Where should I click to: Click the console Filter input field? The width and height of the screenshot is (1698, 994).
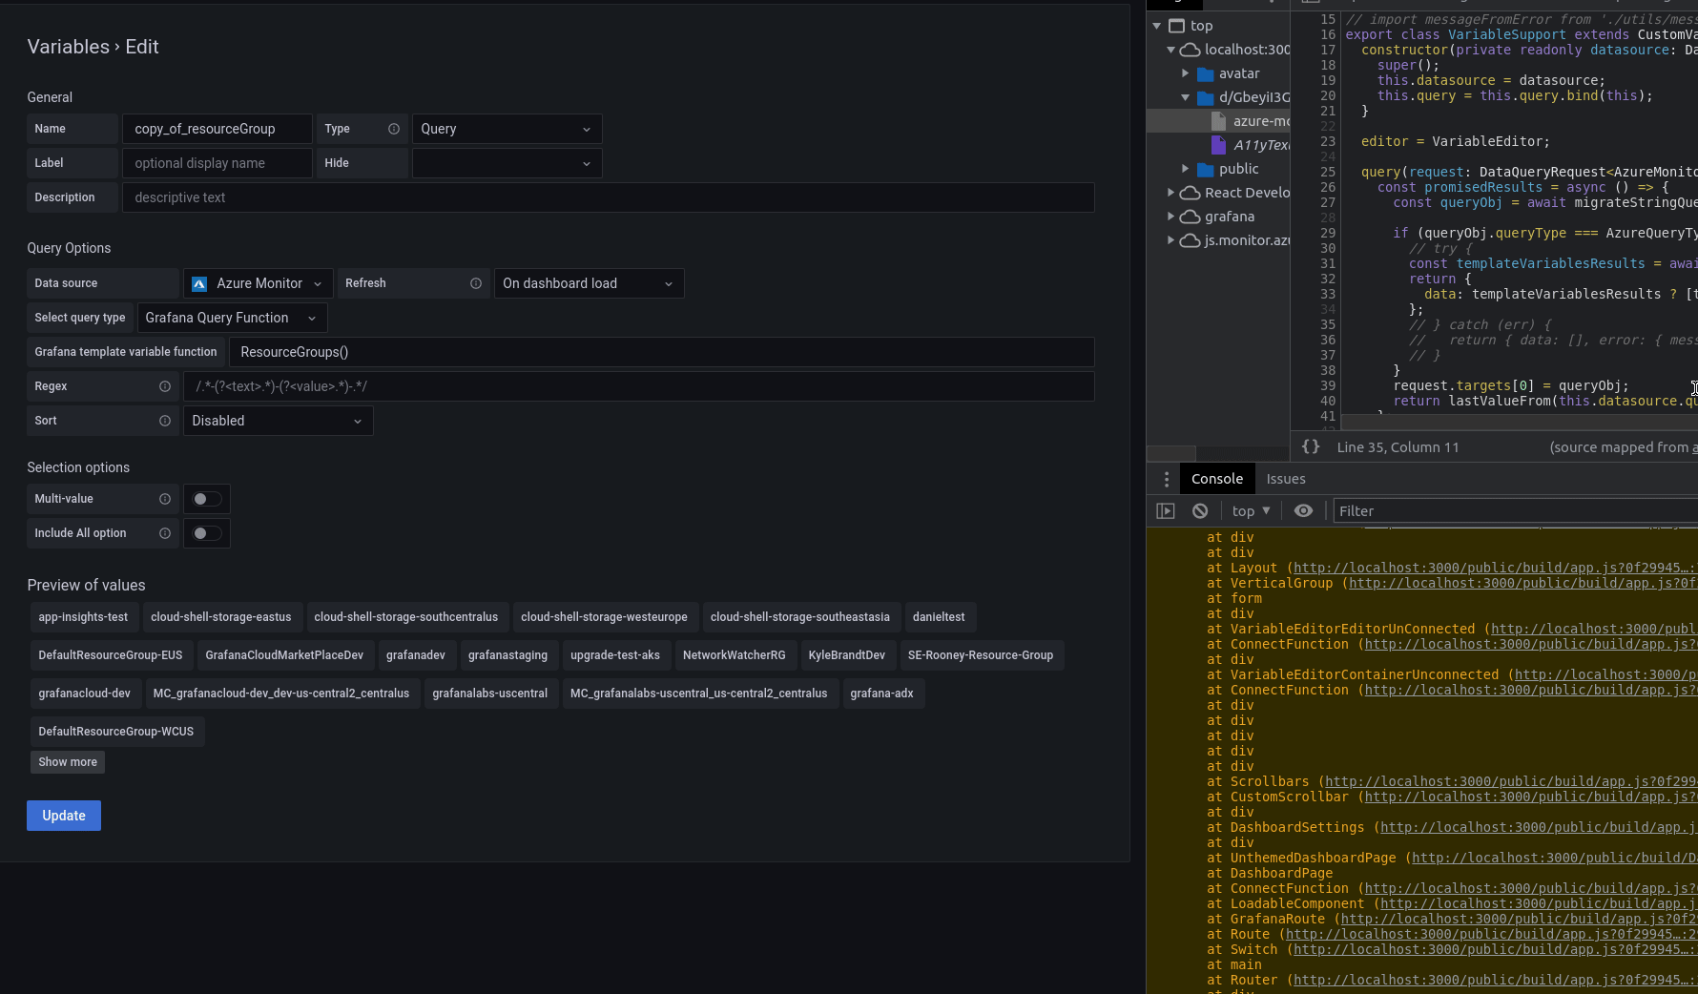pos(1479,510)
